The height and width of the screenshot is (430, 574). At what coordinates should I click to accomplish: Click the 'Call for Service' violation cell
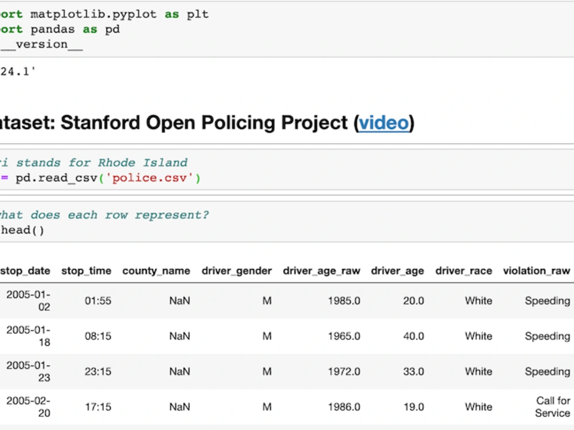553,407
